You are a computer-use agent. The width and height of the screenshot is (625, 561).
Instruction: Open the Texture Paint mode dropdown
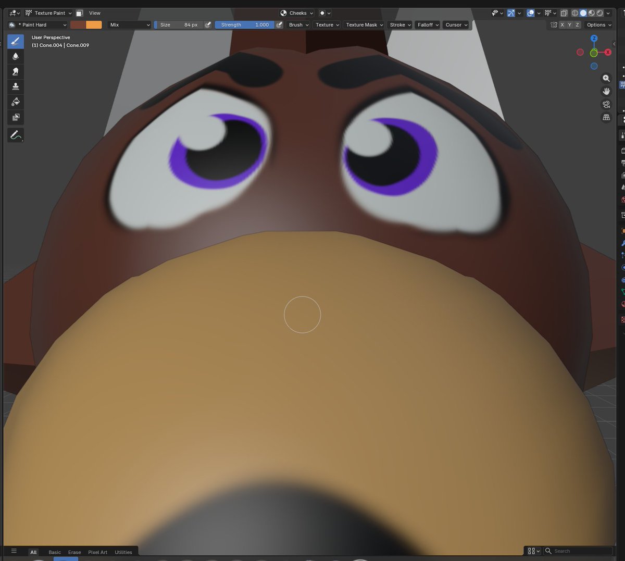[48, 13]
